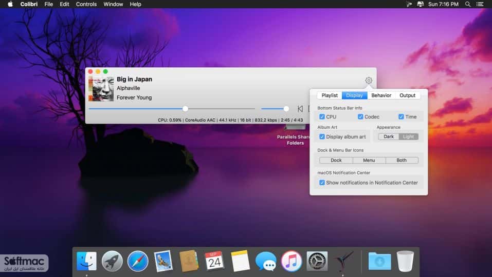Open System Preferences from the Dock
Image resolution: width=492 pixels, height=277 pixels.
click(x=317, y=261)
